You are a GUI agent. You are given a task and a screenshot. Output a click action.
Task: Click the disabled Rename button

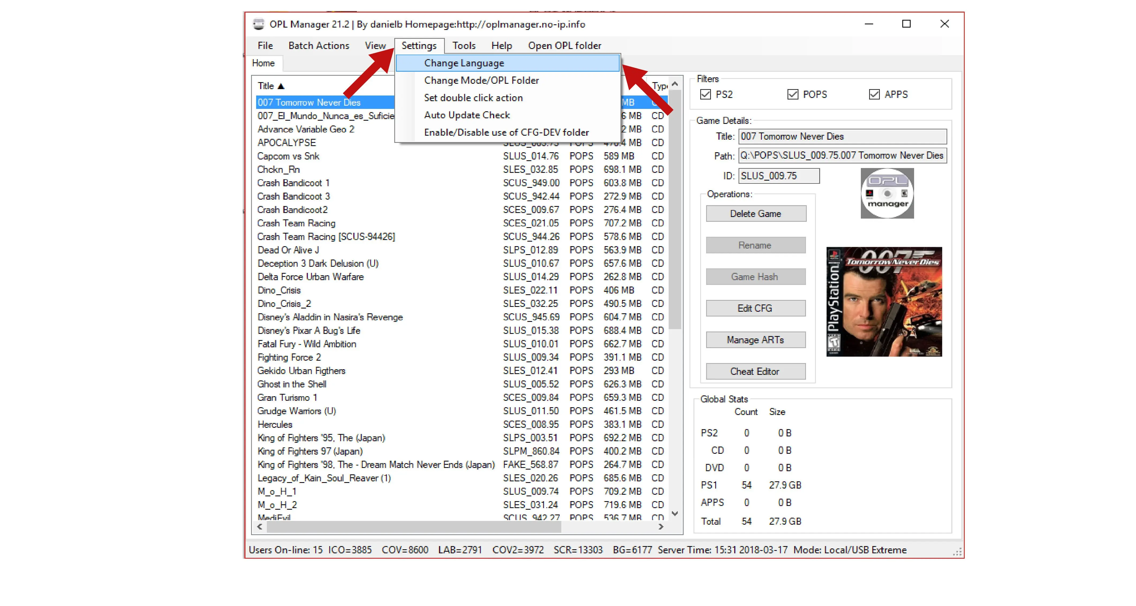click(755, 245)
